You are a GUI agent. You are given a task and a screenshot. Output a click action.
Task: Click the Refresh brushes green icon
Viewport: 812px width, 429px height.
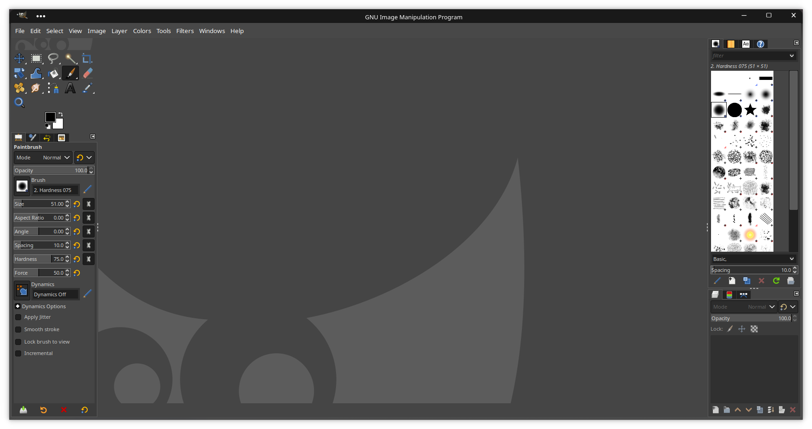776,281
